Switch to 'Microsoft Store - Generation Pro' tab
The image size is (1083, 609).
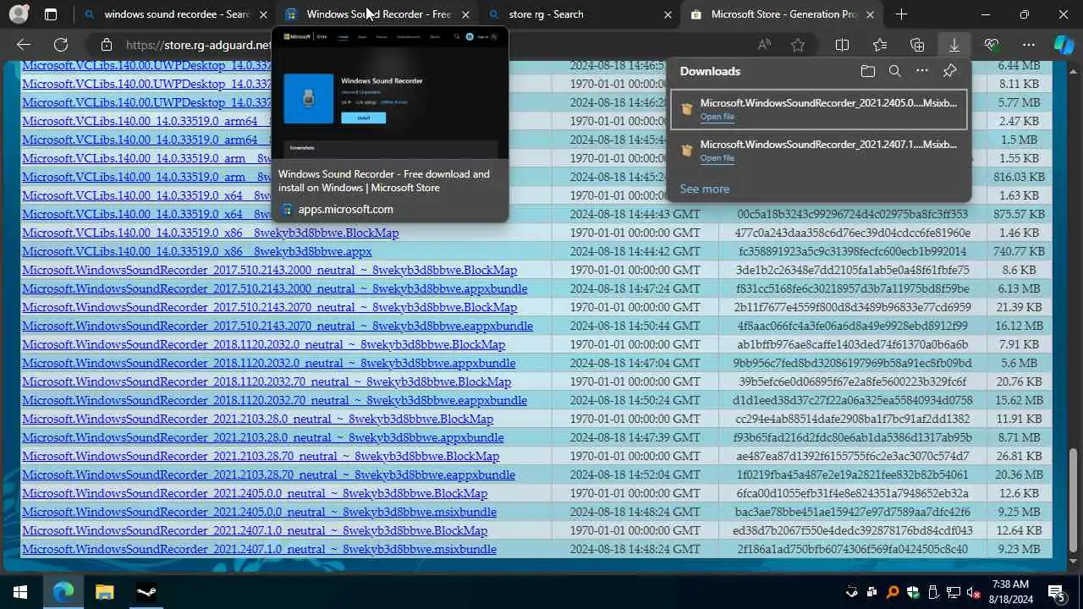782,14
